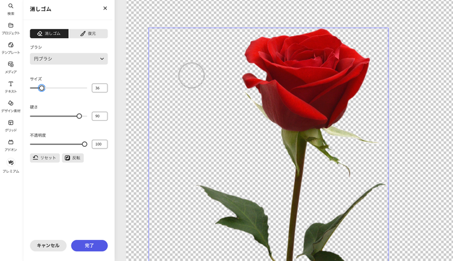Open プレミアム crown icon in sidebar
Image resolution: width=453 pixels, height=261 pixels.
[x=11, y=163]
